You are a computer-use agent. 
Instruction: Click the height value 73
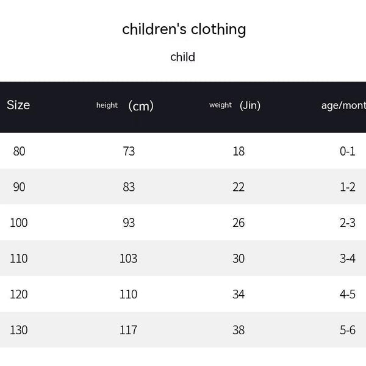(x=129, y=151)
